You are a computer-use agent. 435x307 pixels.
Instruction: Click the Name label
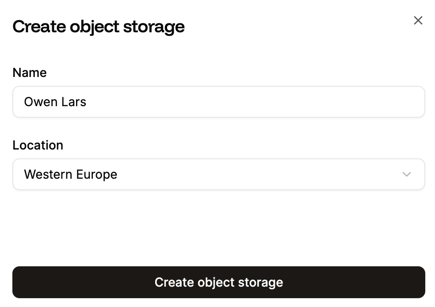pos(29,73)
